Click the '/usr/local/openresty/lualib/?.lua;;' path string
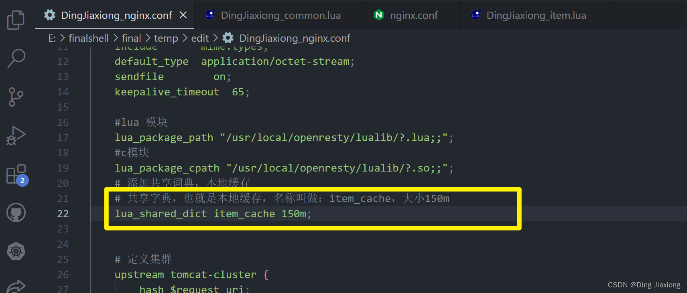Viewport: 687px width, 293px height. (x=334, y=137)
